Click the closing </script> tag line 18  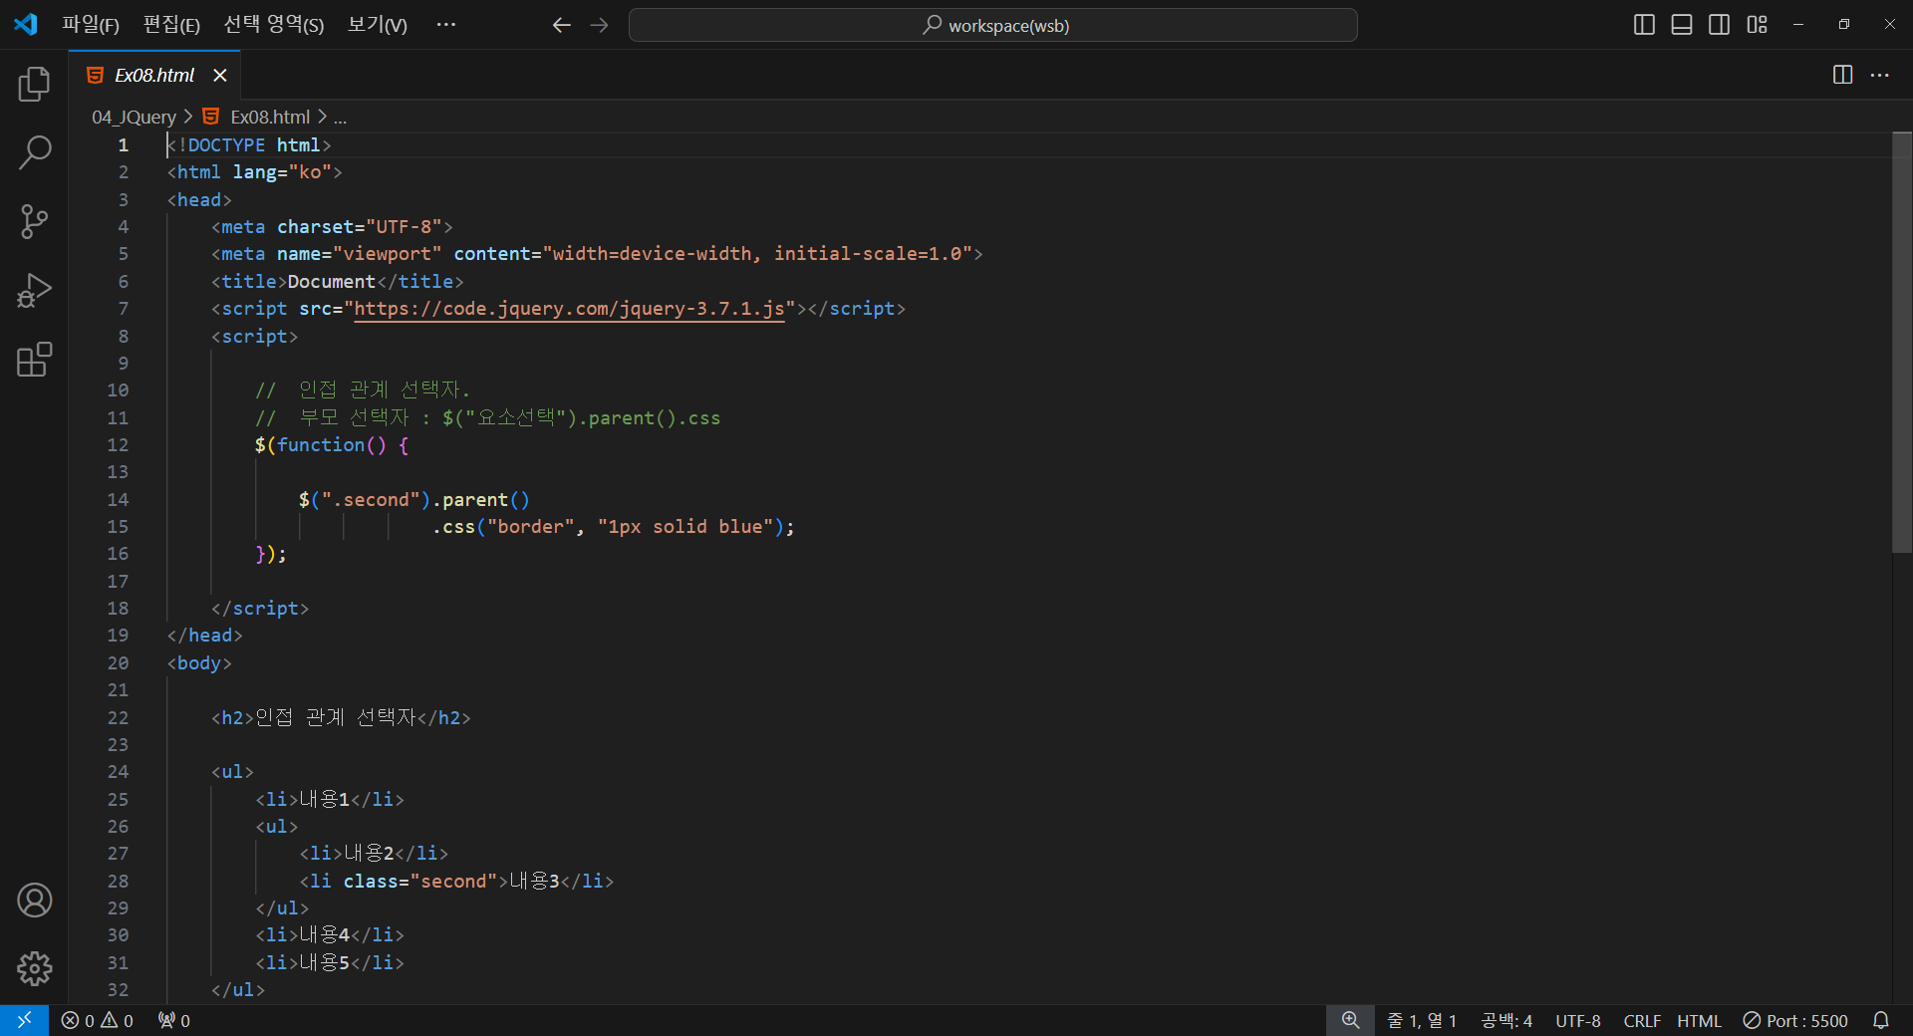point(260,609)
